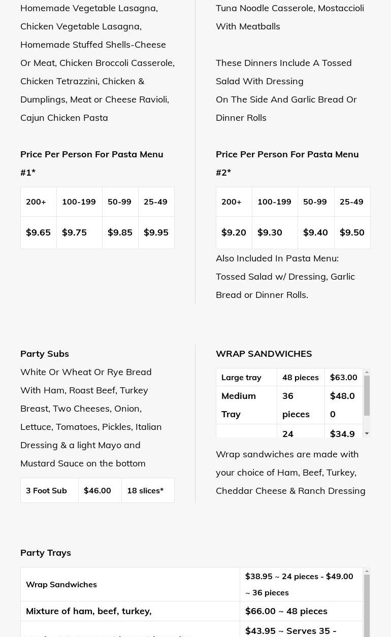
Task: Click the $63.00 large tray price
Action: click(x=343, y=378)
